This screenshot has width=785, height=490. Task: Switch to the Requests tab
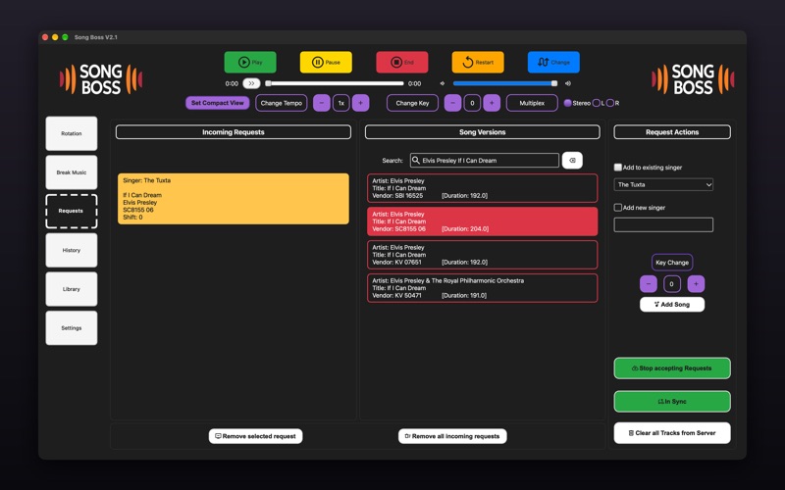72,211
